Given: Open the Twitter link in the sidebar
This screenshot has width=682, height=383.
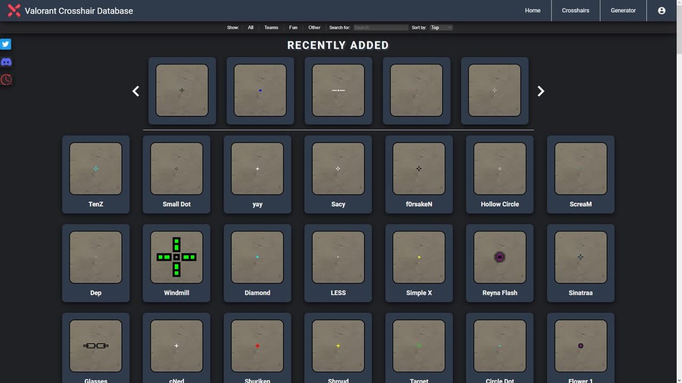Looking at the screenshot, I should (6, 44).
